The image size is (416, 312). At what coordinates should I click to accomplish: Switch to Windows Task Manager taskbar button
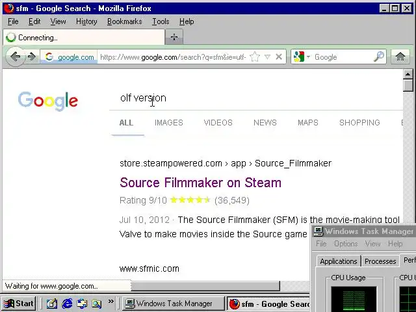click(x=173, y=304)
